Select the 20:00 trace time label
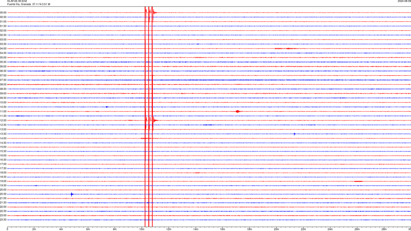The width and height of the screenshot is (411, 231). tap(3, 190)
